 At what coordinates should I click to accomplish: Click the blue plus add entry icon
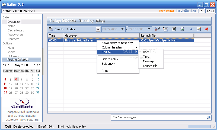(191, 29)
